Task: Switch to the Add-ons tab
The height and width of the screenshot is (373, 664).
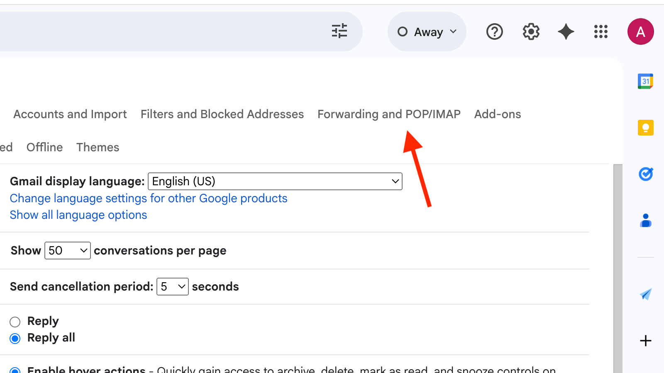Action: tap(498, 114)
